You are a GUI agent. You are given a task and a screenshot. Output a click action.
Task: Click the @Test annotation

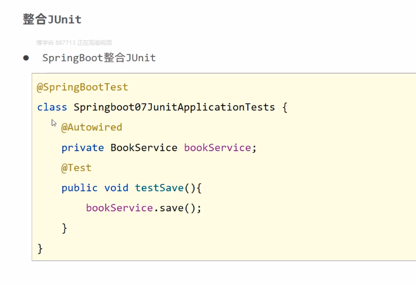(76, 168)
